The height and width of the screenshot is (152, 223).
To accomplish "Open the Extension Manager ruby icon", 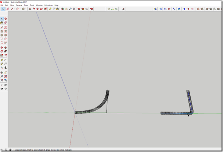I will [x=91, y=9].
